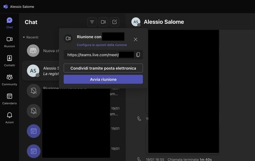Open Calendario in the sidebar
Screen dimensions: 255x161
click(x=10, y=99)
